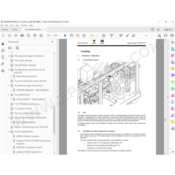Click the upload to cloud icon

pos(16,35)
